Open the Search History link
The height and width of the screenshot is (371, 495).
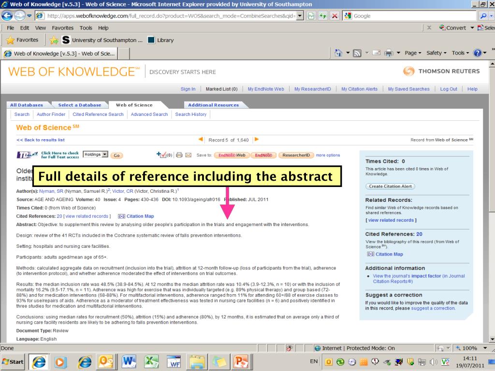click(x=190, y=114)
